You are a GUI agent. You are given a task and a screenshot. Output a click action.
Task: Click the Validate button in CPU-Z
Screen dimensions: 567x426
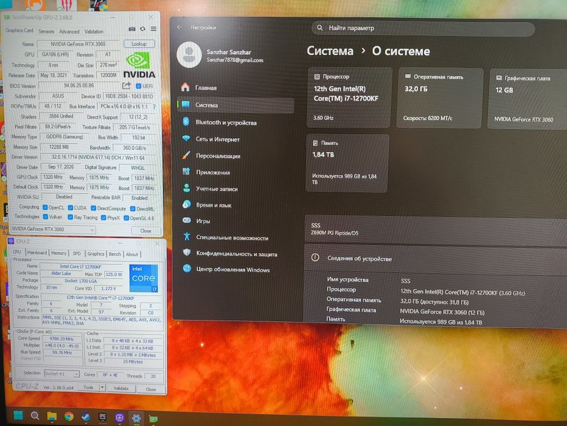121,388
